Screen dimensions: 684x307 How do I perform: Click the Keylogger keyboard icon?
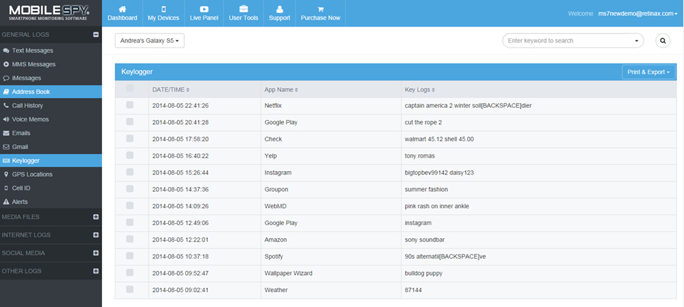6,160
